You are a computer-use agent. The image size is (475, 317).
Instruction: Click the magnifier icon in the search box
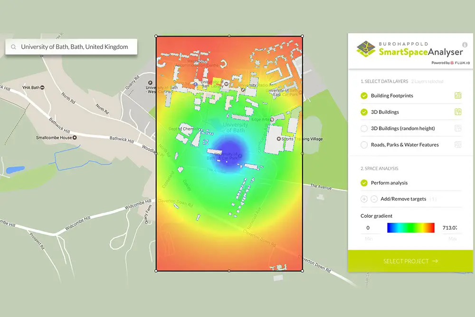(13, 47)
